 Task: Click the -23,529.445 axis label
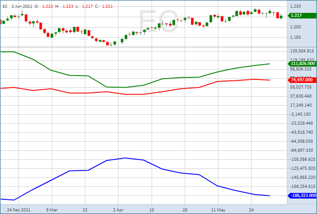tap(302, 123)
